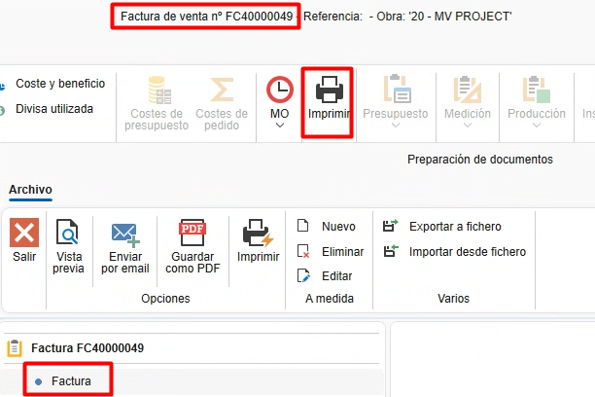Select Coste y beneficio option

[60, 84]
